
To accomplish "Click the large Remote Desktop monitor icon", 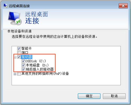I will pyautogui.click(x=15, y=18).
